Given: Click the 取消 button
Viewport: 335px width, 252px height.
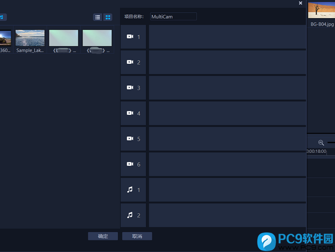Looking at the screenshot, I should [x=137, y=236].
